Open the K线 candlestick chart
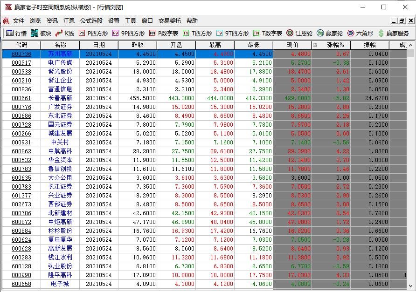Viewport: 416px width, 292px height. (x=65, y=33)
